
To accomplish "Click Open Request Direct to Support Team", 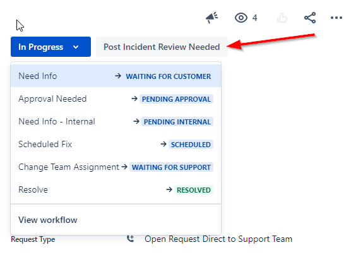I will point(218,239).
